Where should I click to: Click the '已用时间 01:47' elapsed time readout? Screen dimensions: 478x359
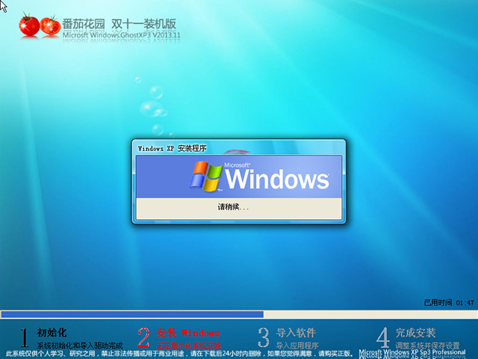click(449, 302)
